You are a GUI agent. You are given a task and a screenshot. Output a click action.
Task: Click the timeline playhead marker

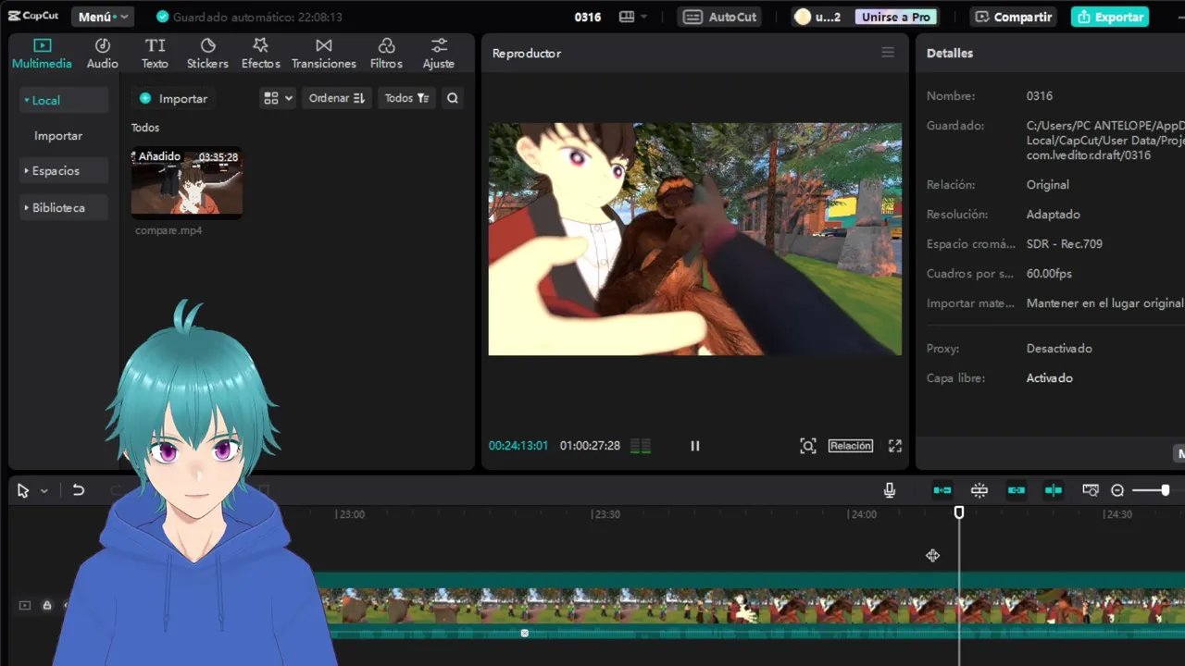[959, 512]
